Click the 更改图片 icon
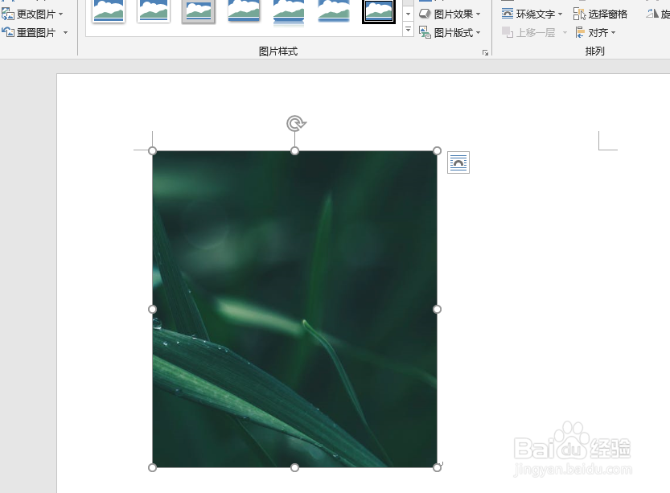This screenshot has height=493, width=670. coord(8,14)
